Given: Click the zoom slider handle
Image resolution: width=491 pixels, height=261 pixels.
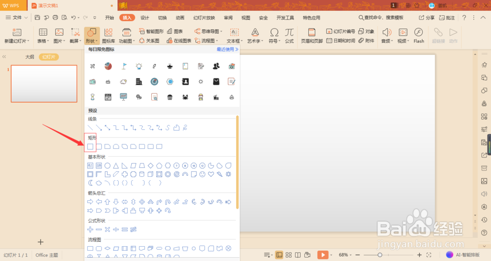Looking at the screenshot, I should pos(380,255).
